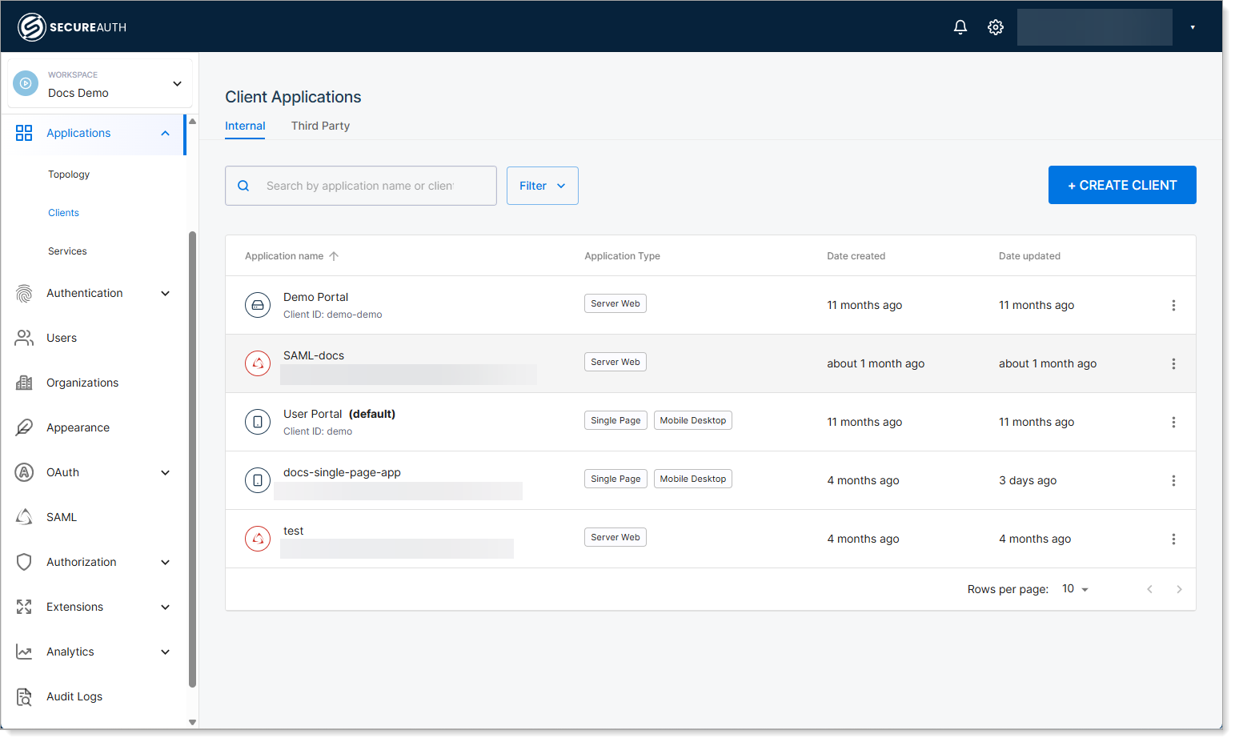Viewport: 1235px width, 742px height.
Task: Click the Users people icon
Action: [x=24, y=338]
